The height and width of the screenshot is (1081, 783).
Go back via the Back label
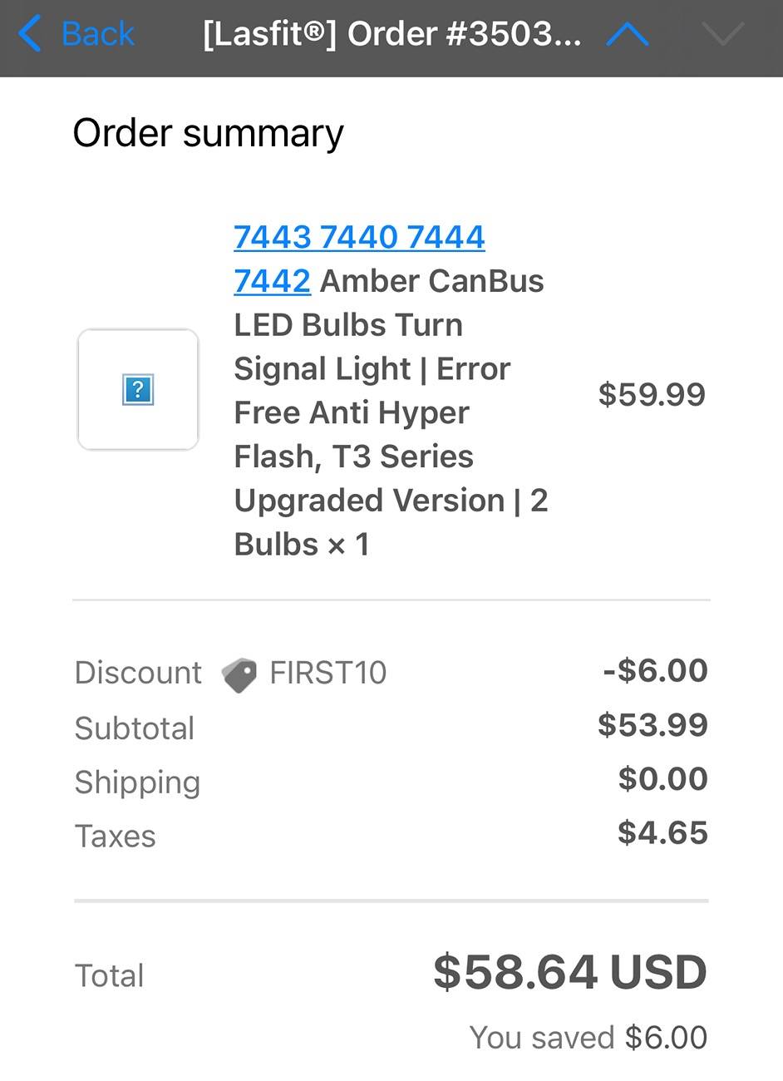[x=98, y=34]
